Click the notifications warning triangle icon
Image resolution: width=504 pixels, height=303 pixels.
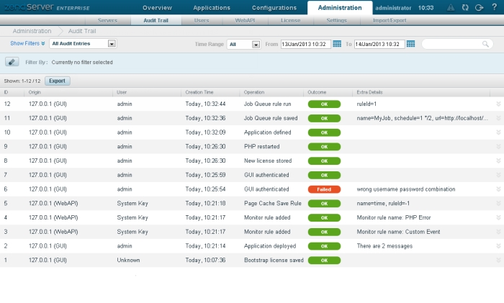[x=451, y=7]
